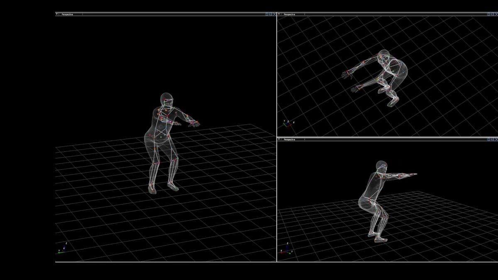Click the Perspective label of the front-facing figure viewport

67,14
